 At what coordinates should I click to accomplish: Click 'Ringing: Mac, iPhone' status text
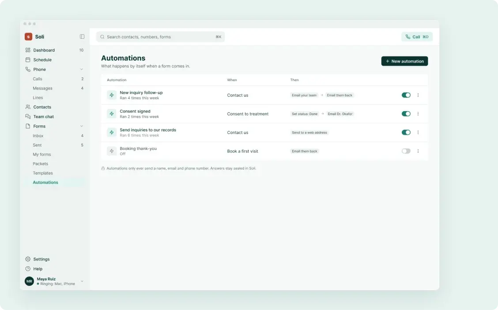(x=57, y=284)
